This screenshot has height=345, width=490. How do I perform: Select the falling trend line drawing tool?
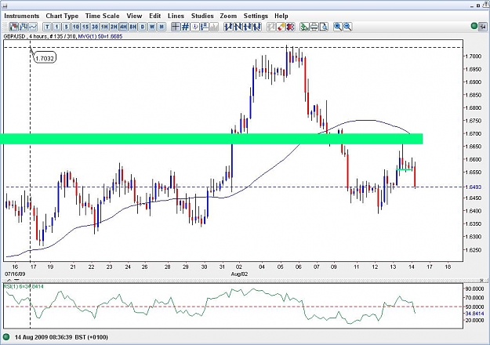238,27
